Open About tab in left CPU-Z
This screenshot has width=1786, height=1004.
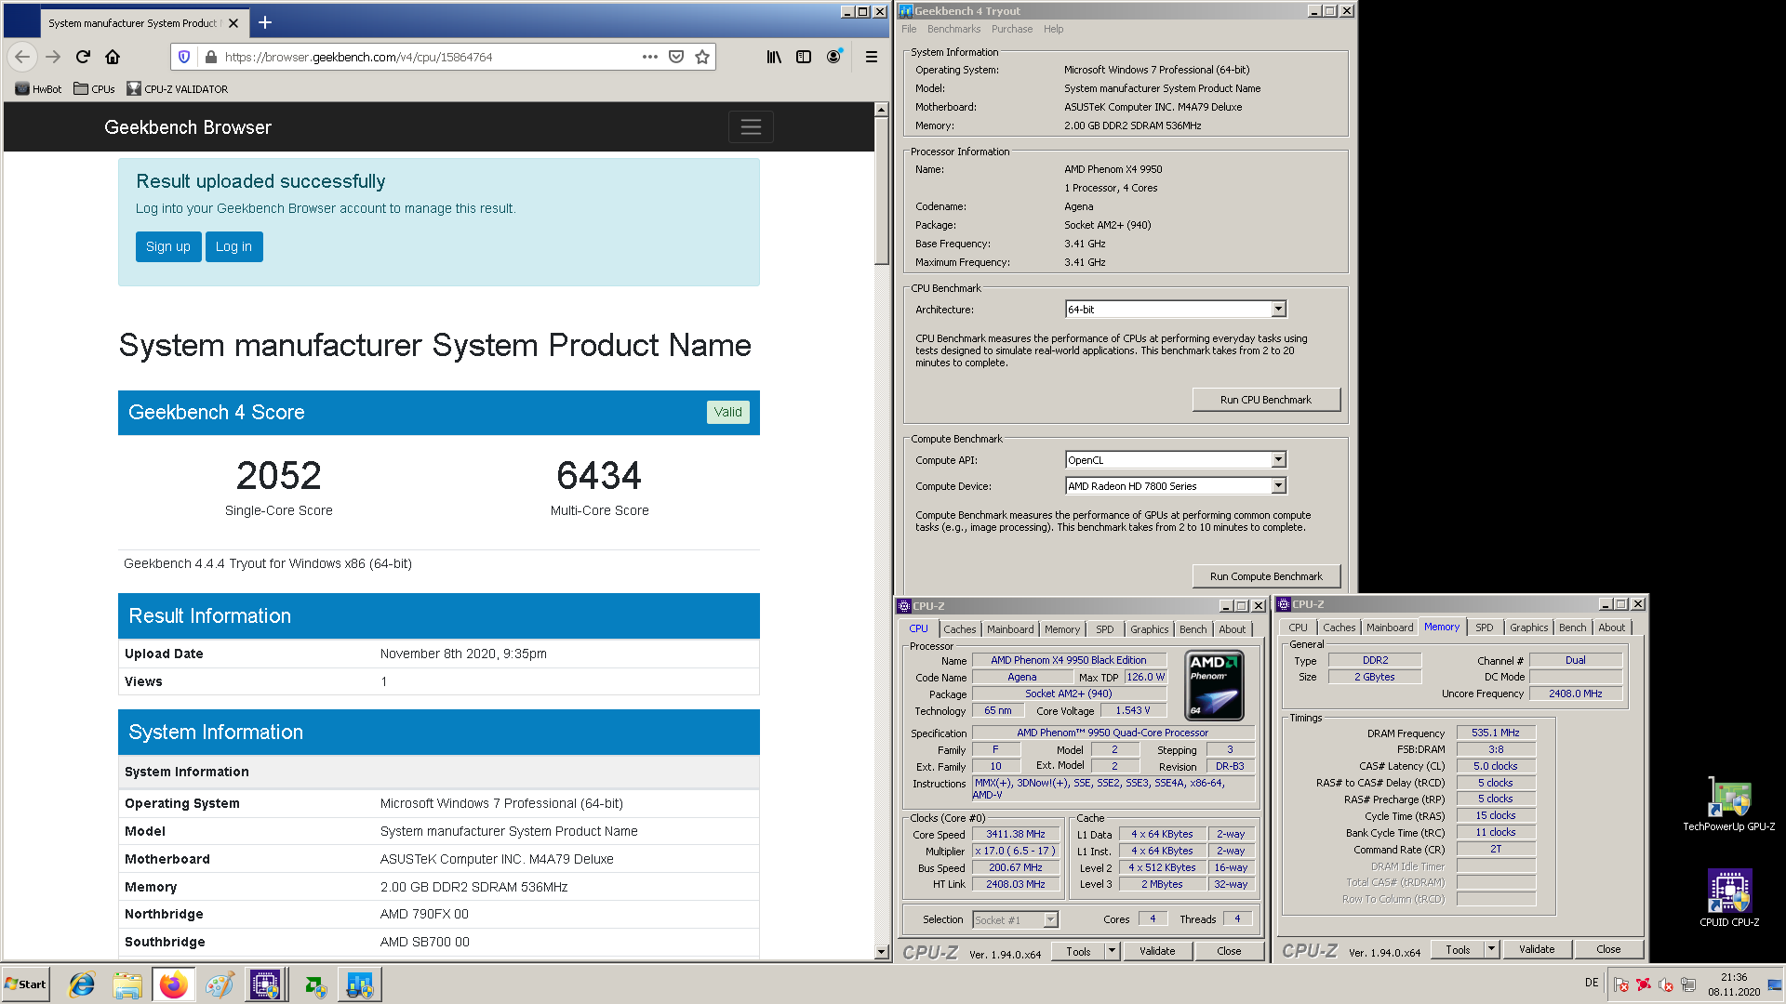click(1232, 629)
